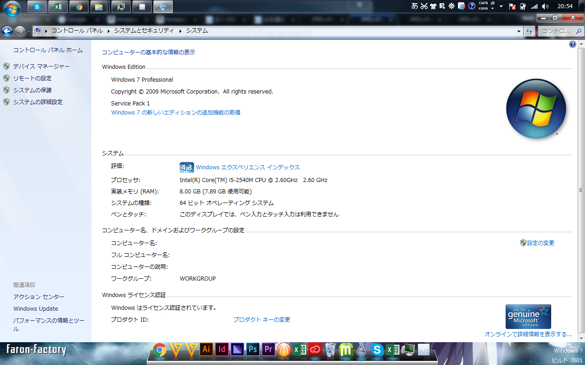Open デバイス マネージャー from the left sidebar
The image size is (585, 365).
41,67
